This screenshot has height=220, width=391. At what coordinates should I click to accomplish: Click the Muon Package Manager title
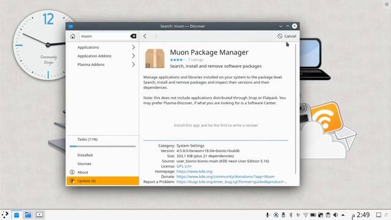tap(209, 52)
